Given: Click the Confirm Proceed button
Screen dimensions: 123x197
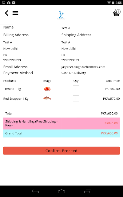Looking at the screenshot, I should (61, 151).
